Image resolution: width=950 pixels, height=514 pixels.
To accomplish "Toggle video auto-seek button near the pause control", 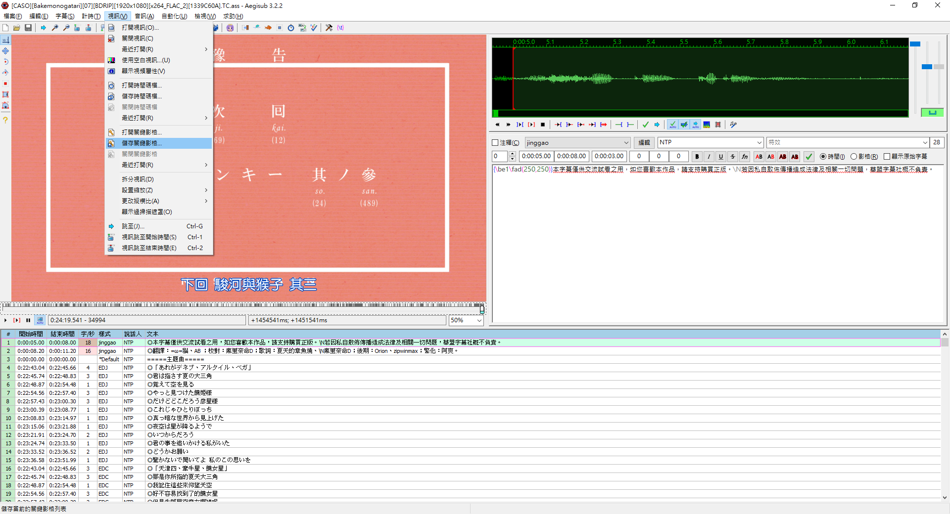I will tap(40, 320).
